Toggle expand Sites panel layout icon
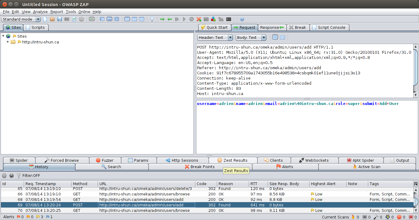Image resolution: width=419 pixels, height=220 pixels. click(102, 19)
